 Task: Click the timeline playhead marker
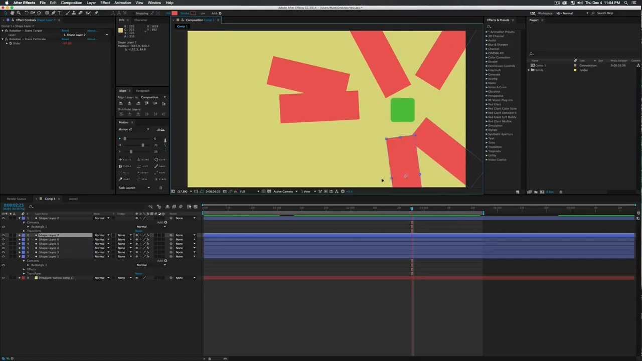click(412, 208)
